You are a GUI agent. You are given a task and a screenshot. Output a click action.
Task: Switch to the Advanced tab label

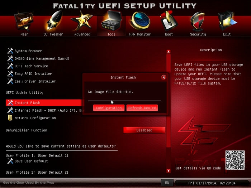82,34
